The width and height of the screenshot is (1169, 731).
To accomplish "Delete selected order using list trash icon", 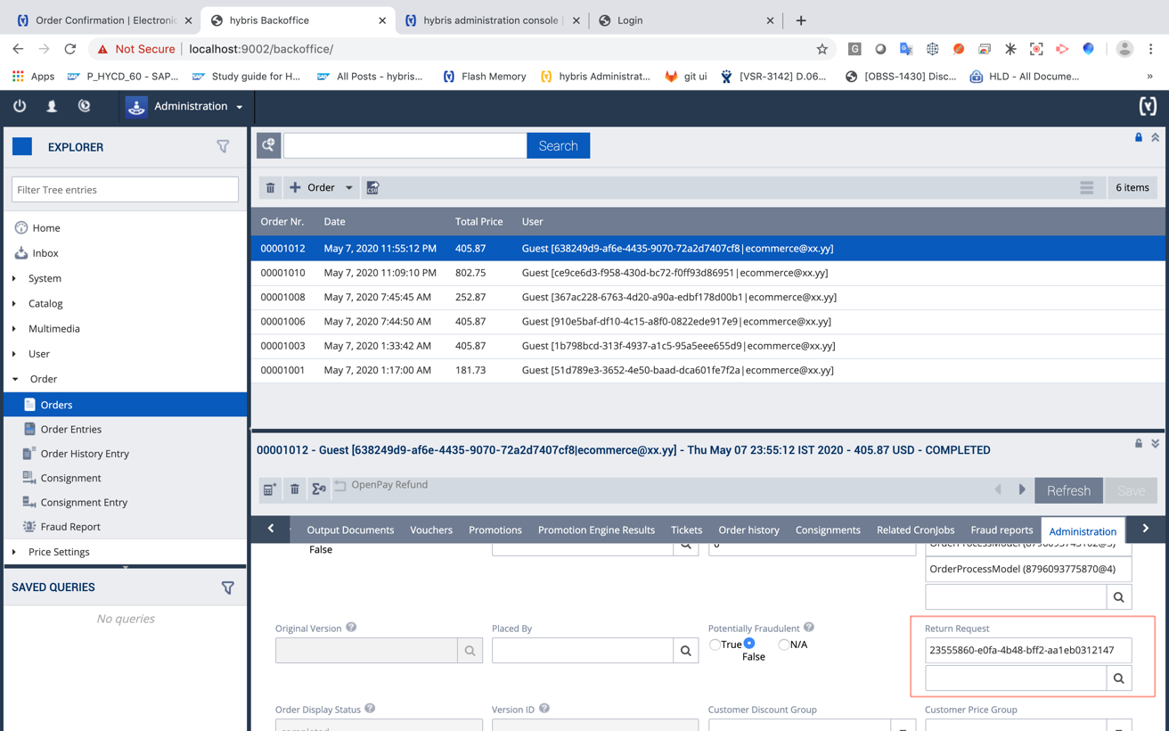I will click(x=270, y=188).
